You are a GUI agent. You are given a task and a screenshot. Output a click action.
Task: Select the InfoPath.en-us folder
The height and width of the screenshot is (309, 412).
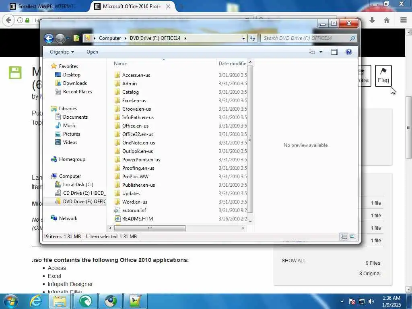click(x=138, y=117)
